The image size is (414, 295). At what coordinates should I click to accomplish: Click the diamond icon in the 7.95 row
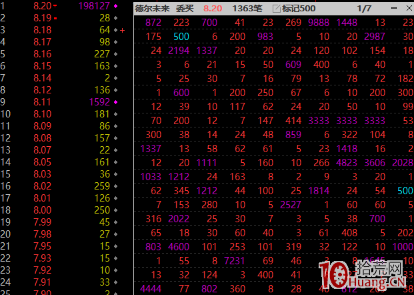tap(115, 246)
